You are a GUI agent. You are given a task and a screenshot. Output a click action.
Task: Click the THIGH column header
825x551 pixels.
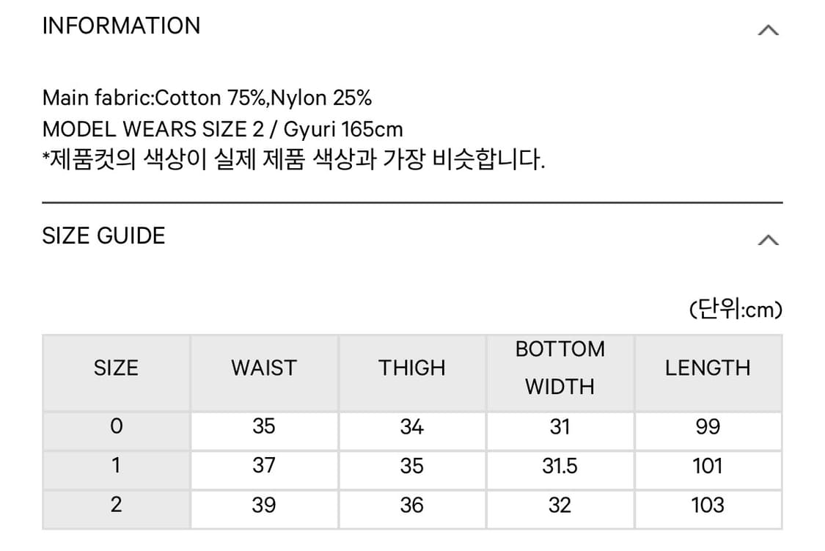click(x=412, y=368)
